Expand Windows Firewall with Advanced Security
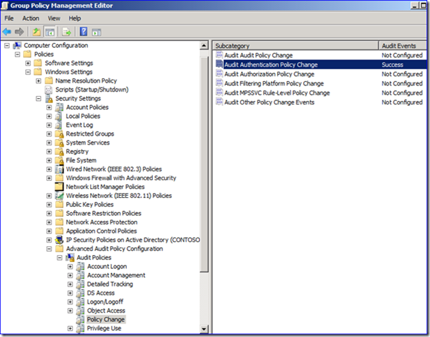Viewport: 430px width, 337px height. point(49,178)
